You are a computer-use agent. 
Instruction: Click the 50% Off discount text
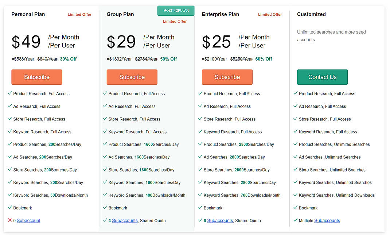click(168, 59)
